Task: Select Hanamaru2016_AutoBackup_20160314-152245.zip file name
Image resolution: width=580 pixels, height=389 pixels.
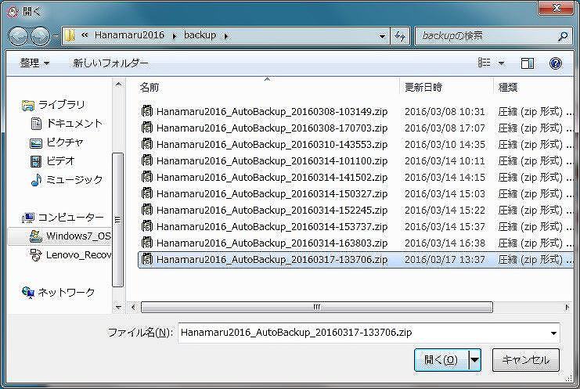Action: tap(272, 210)
